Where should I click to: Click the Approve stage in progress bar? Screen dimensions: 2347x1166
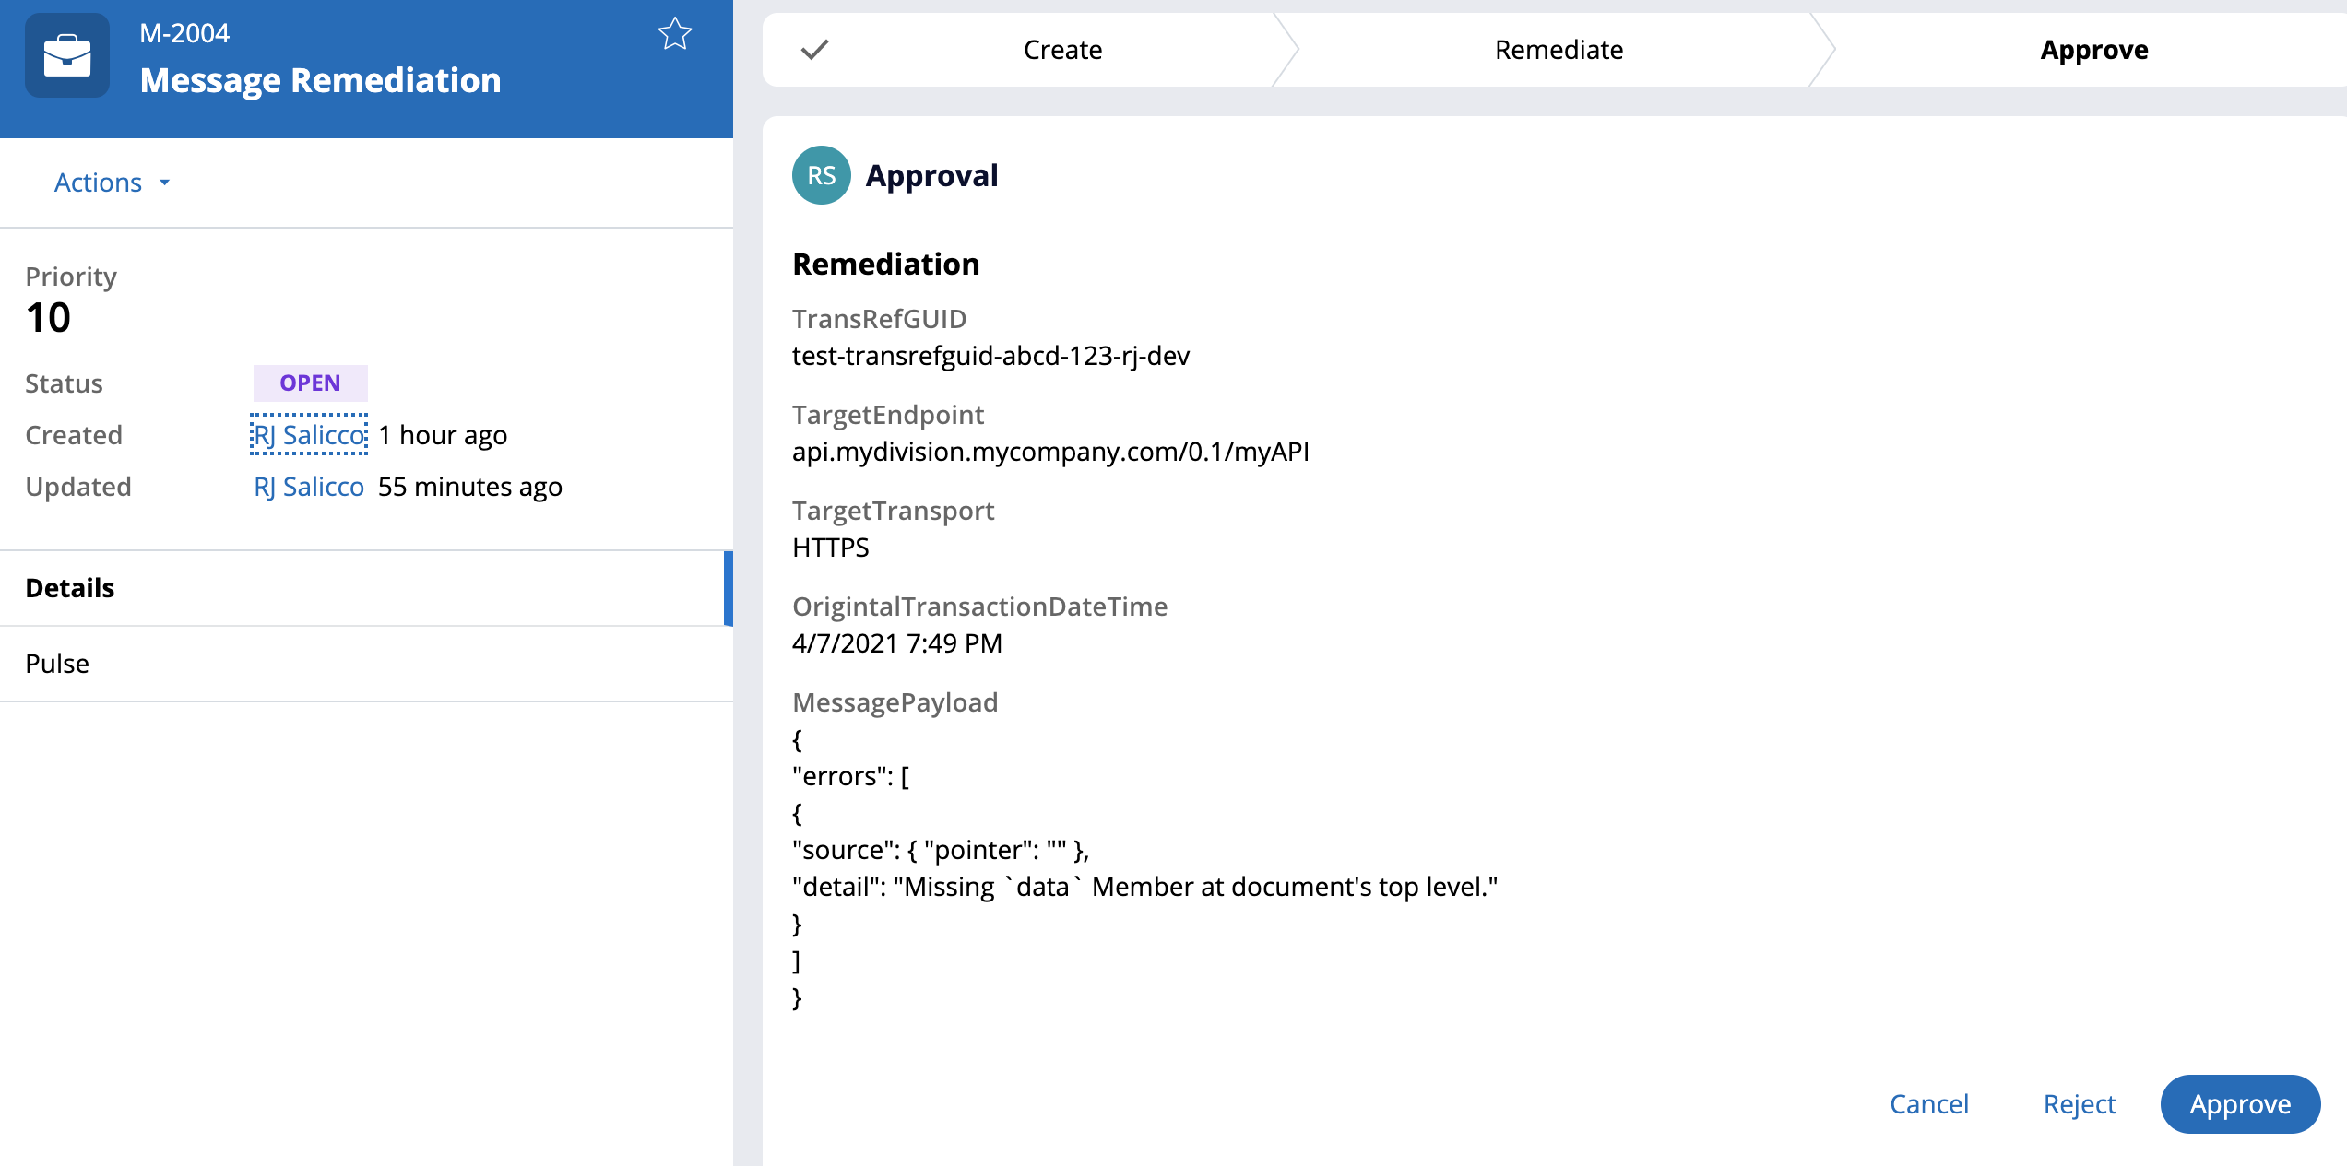(2093, 50)
